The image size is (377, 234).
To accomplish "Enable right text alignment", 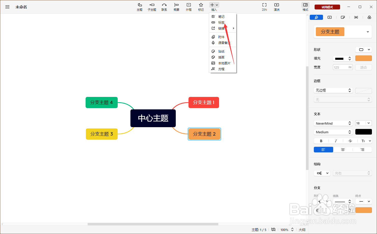I will [362, 150].
